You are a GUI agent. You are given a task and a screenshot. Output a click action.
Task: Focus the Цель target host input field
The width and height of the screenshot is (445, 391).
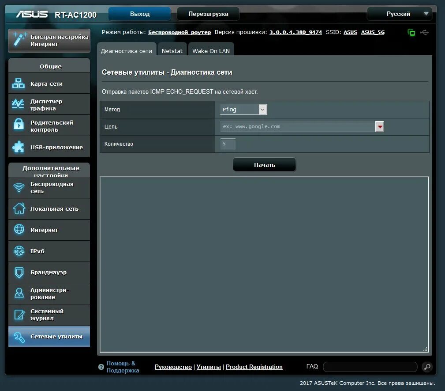click(x=298, y=126)
